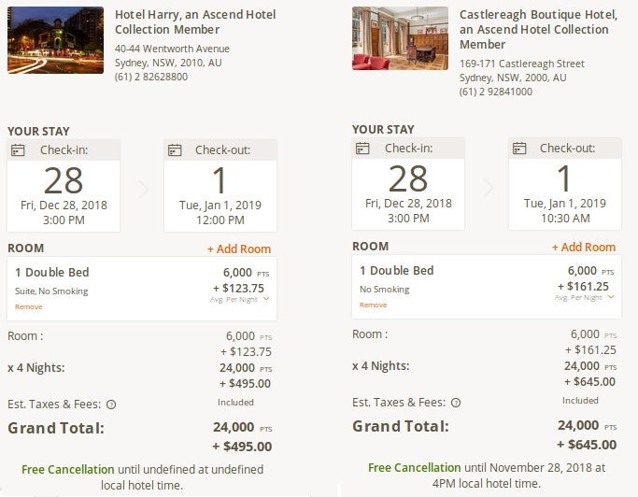
Task: Open Castlereagh Boutique Hotel interior photo
Action: (x=400, y=38)
